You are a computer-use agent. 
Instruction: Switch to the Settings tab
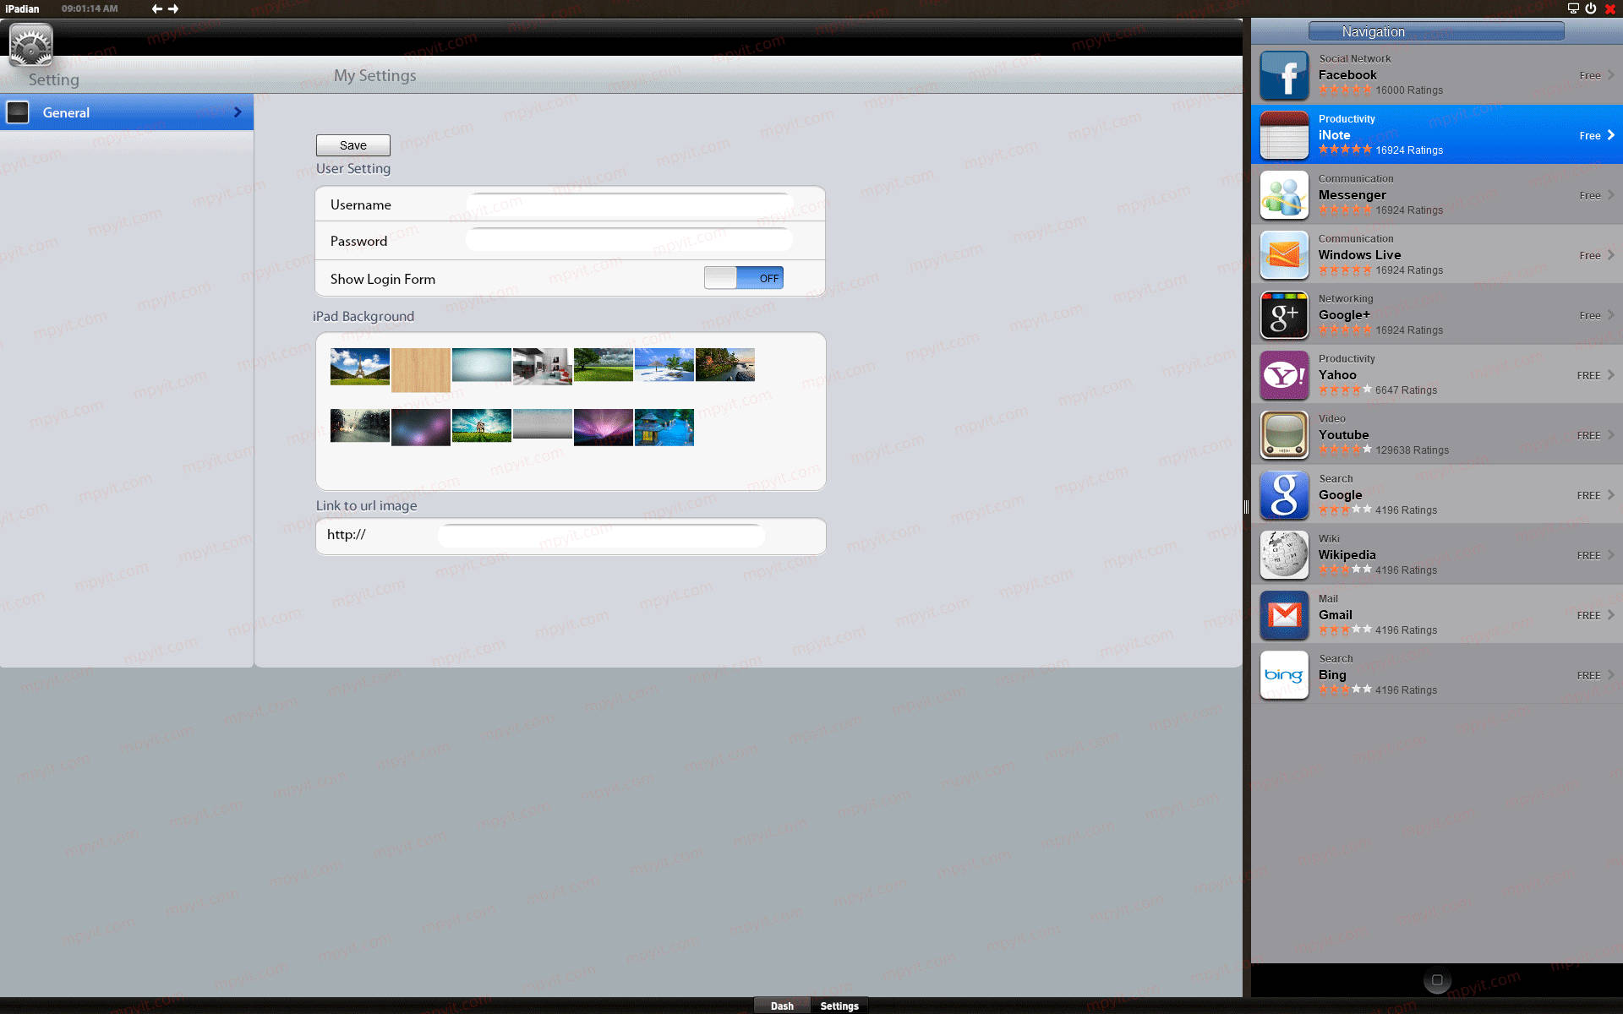pos(839,1006)
